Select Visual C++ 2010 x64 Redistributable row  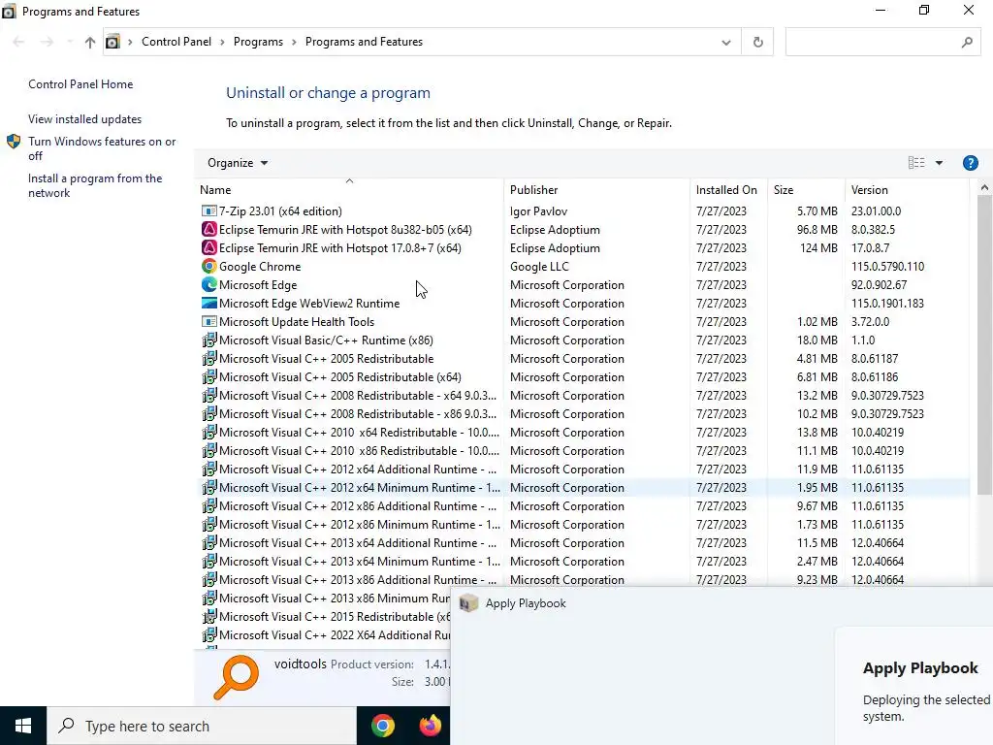585,432
